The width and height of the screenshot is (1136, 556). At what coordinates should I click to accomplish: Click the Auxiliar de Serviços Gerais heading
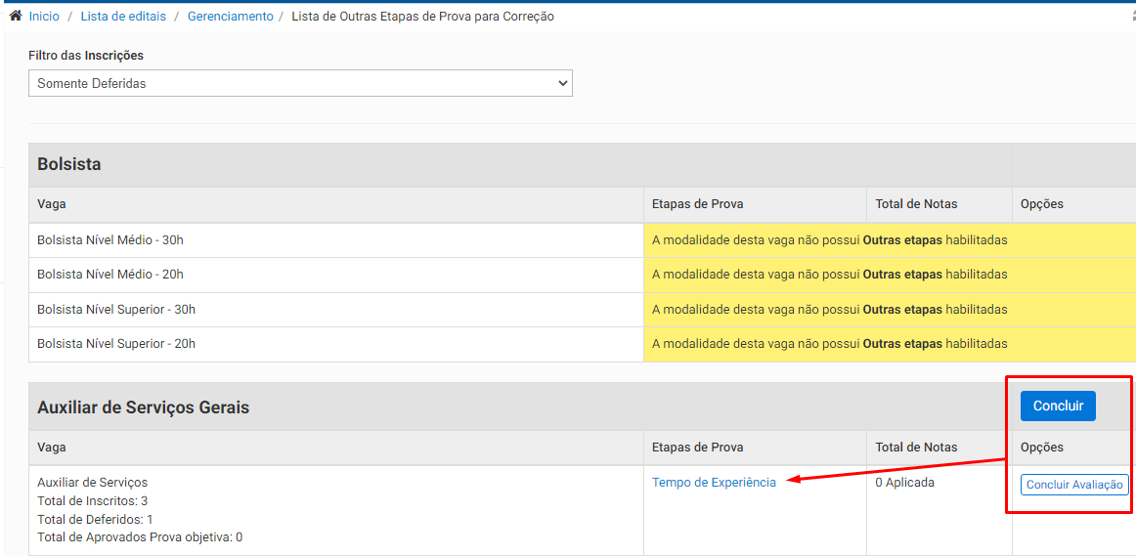143,407
